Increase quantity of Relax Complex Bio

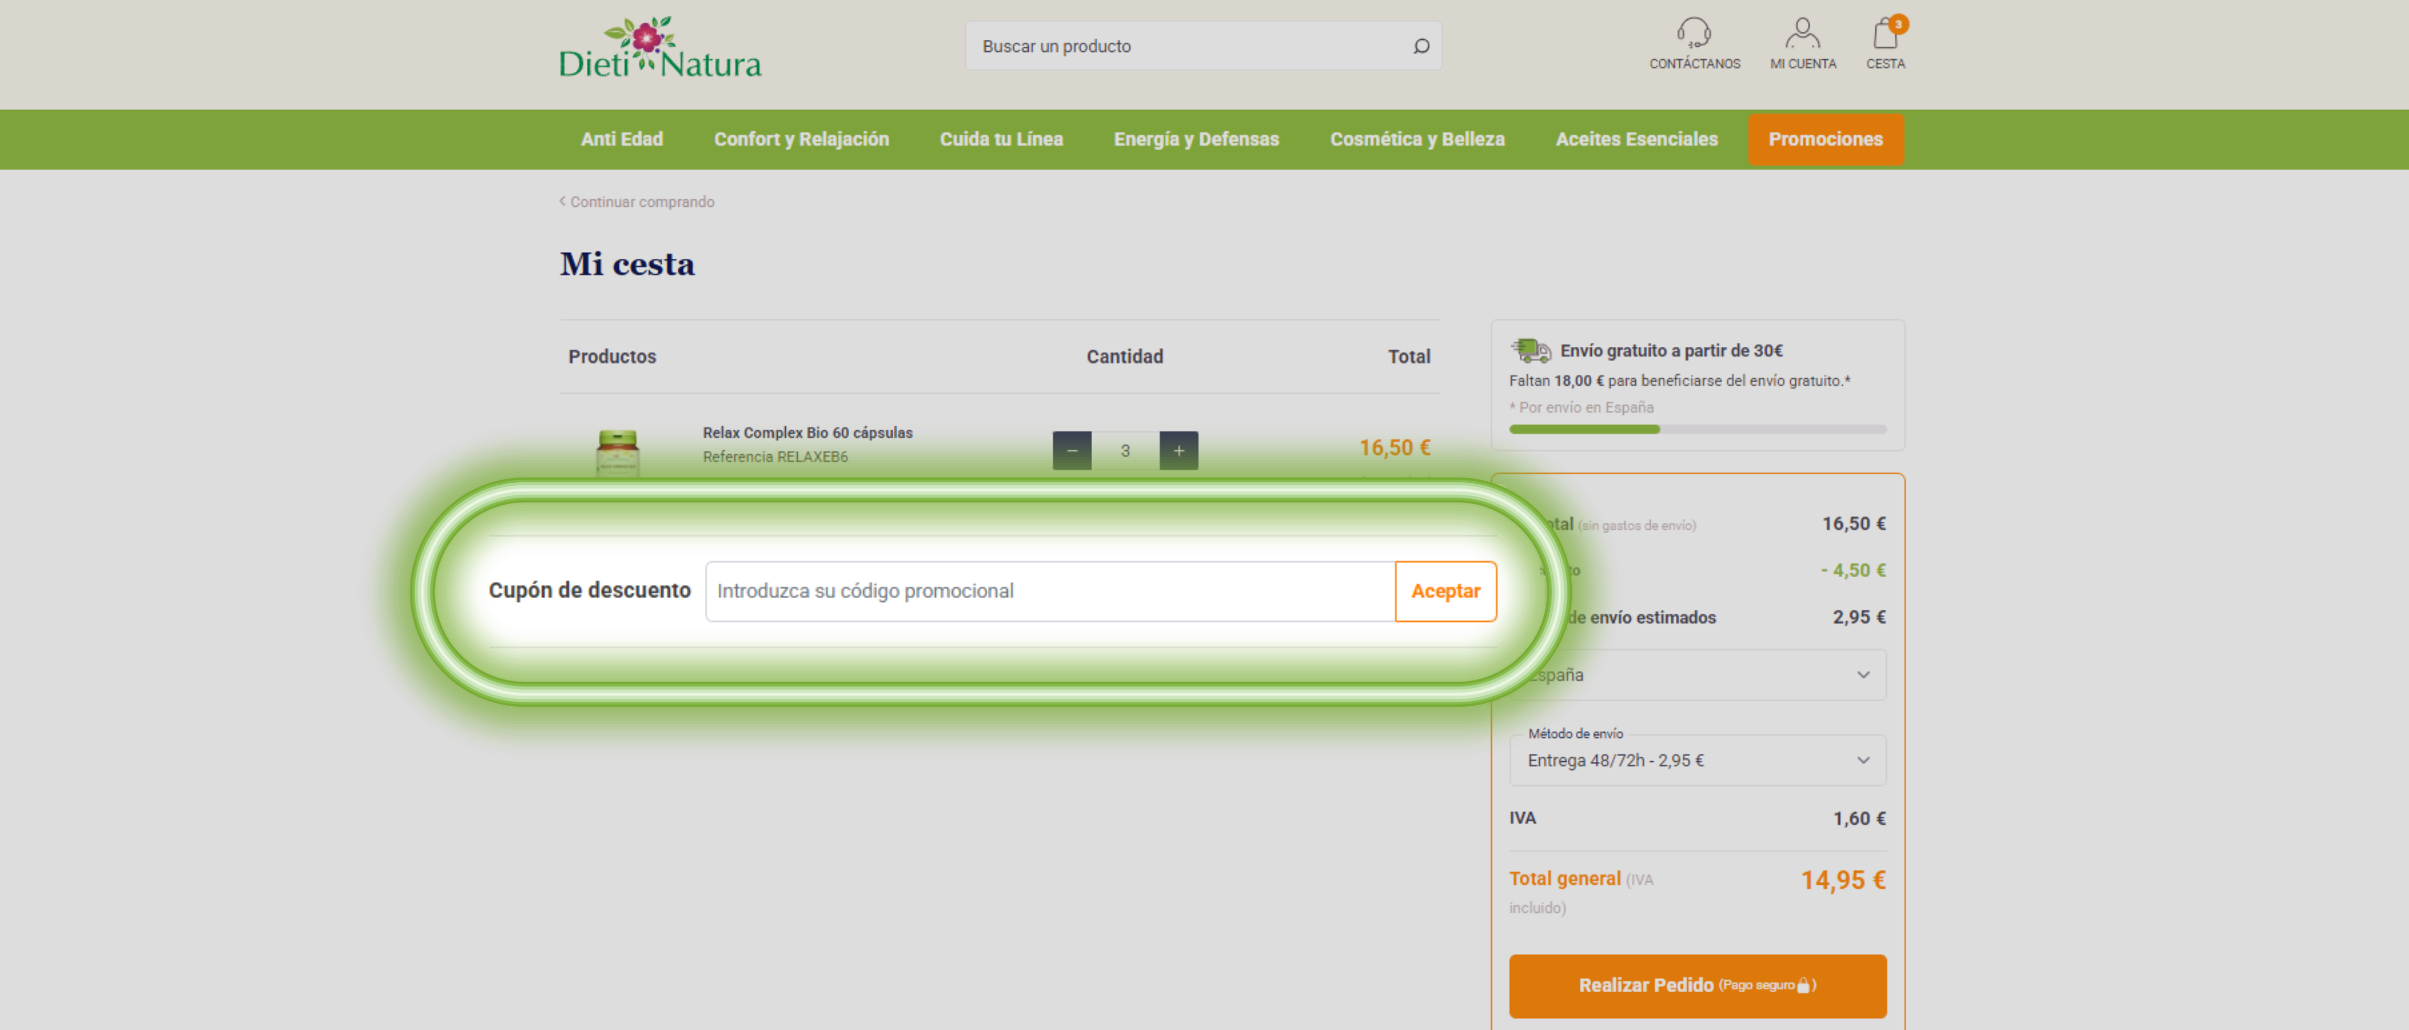[1178, 451]
